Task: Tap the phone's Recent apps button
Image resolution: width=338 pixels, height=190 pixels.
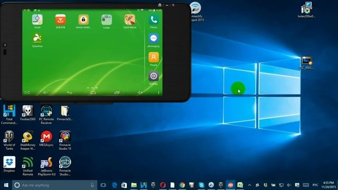Action: point(117,93)
